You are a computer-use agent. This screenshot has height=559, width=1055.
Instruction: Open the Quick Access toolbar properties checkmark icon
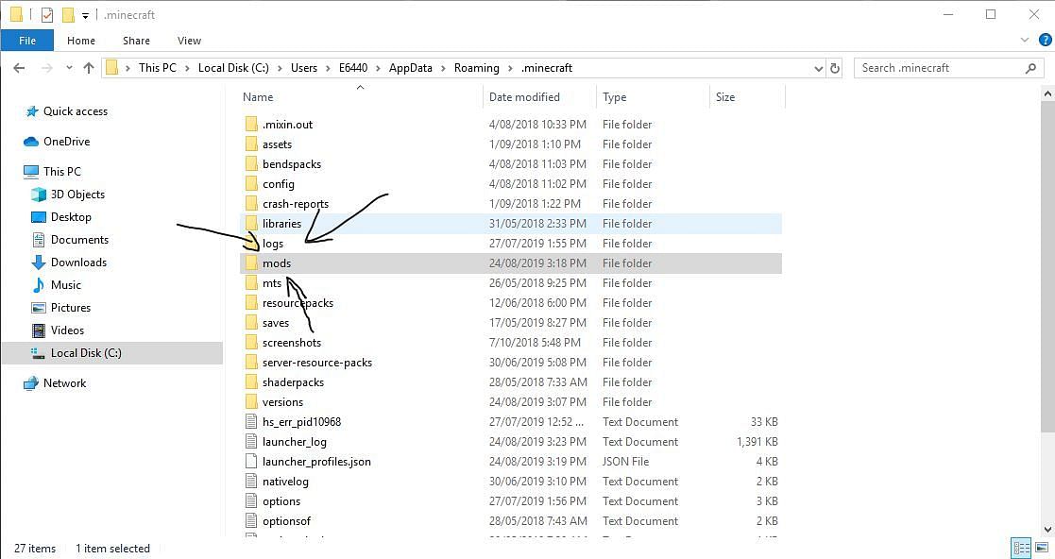coord(47,15)
